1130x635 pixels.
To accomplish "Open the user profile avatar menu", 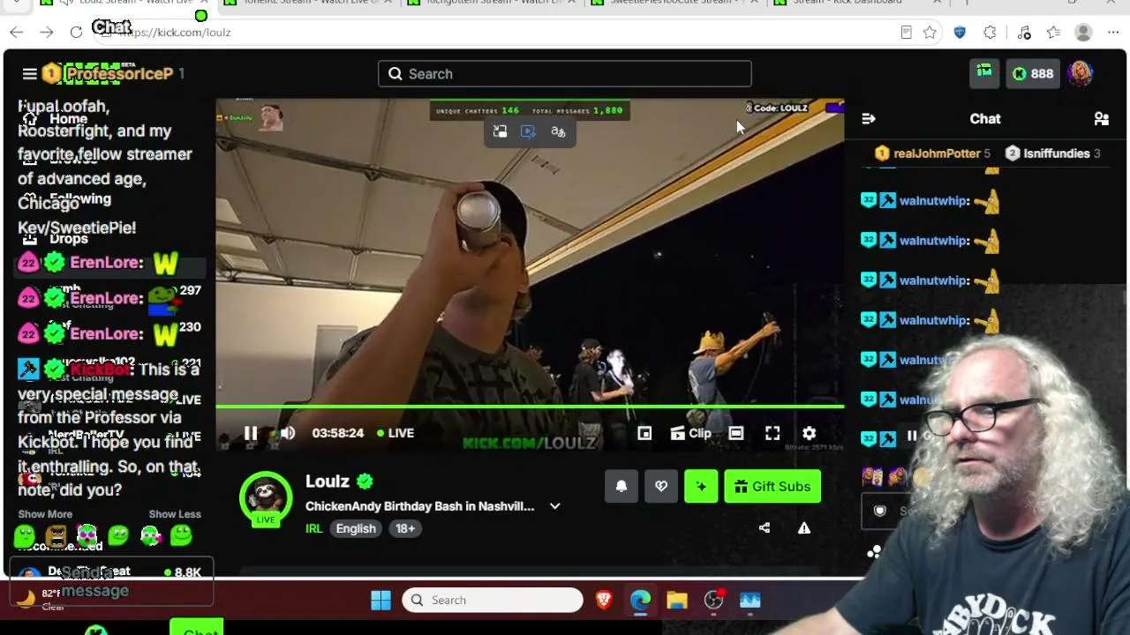I will 1081,74.
